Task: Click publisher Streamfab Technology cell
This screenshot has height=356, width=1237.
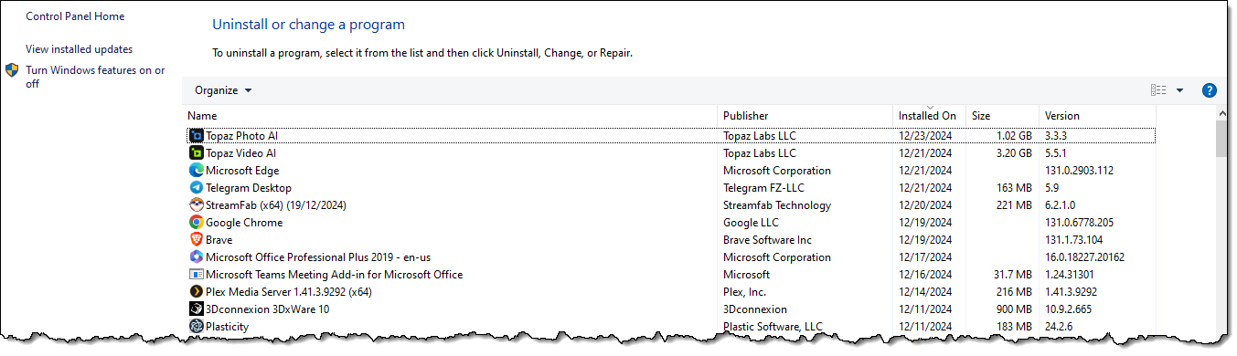Action: pyautogui.click(x=777, y=205)
